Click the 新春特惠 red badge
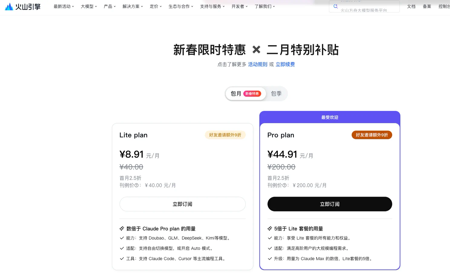The height and width of the screenshot is (278, 450). pos(252,94)
